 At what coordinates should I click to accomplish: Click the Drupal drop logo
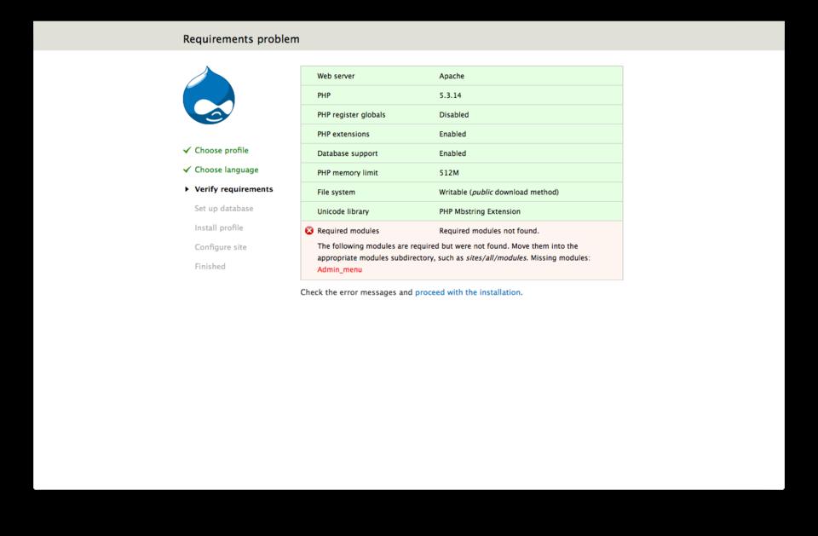(x=208, y=95)
